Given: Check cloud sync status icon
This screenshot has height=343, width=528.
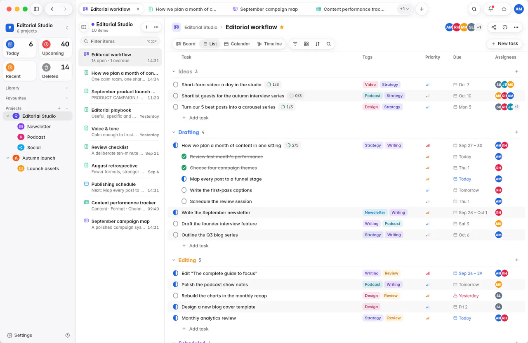Looking at the screenshot, I should tap(504, 9).
